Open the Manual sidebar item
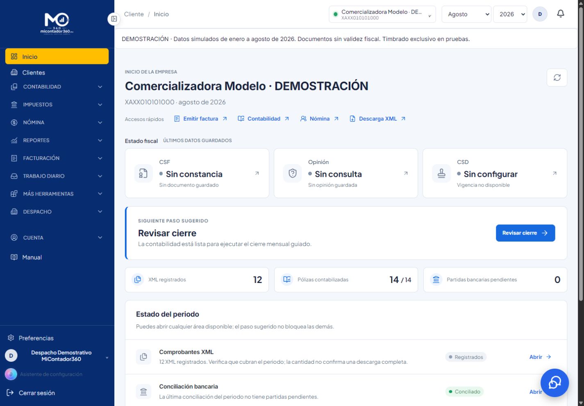The height and width of the screenshot is (406, 584). 57,258
